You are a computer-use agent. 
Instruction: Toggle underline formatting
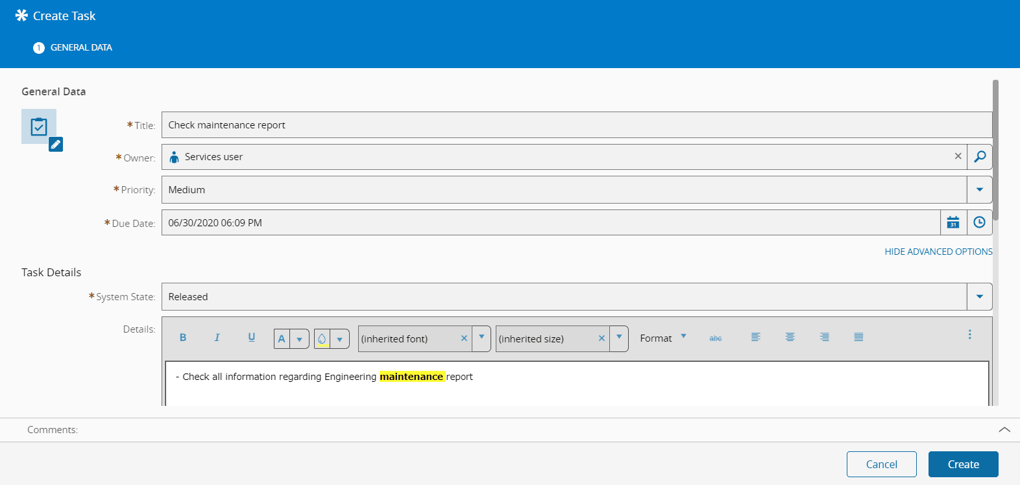pyautogui.click(x=252, y=338)
